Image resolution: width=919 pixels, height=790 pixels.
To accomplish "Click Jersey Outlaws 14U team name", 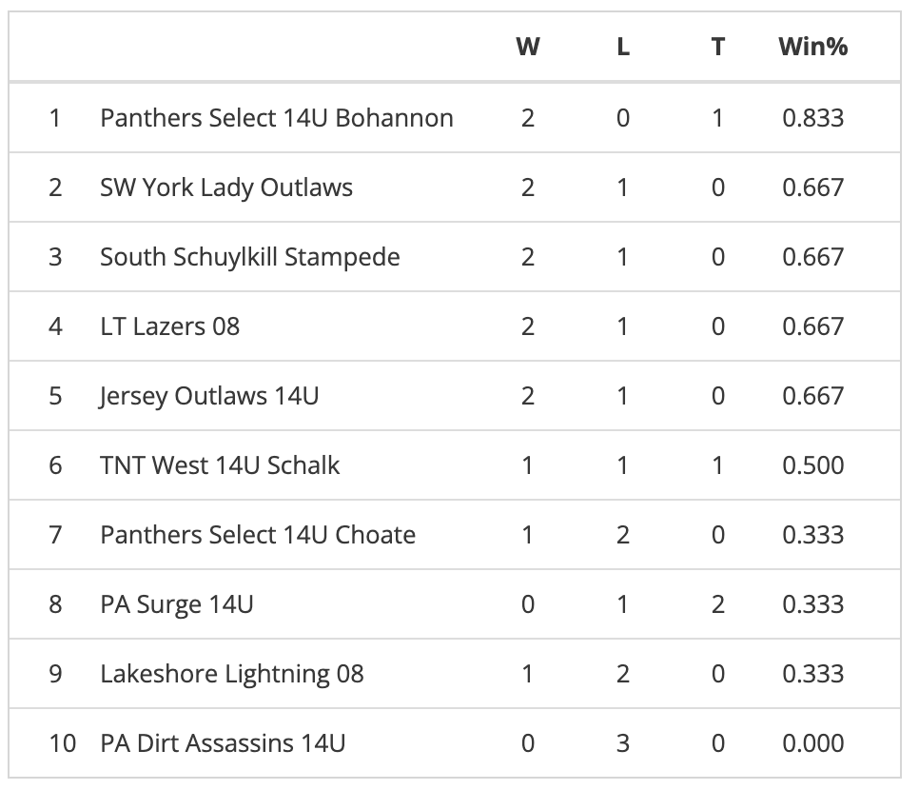I will pos(209,396).
